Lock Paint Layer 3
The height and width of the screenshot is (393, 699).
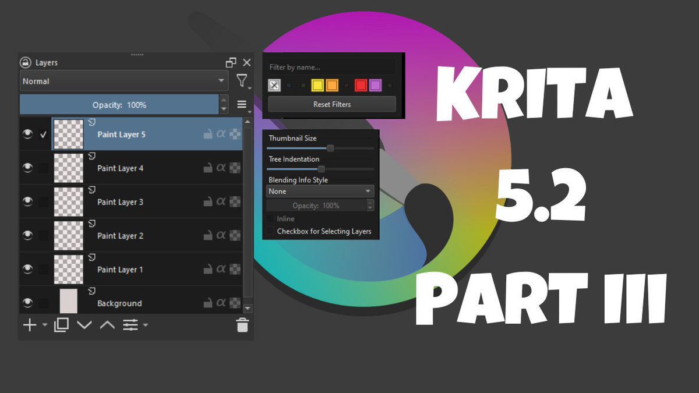207,202
